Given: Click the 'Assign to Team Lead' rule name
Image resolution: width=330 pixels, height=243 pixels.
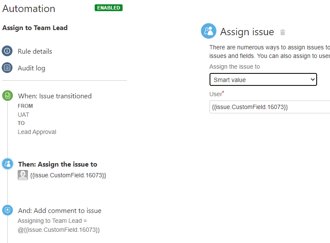Looking at the screenshot, I should [35, 28].
